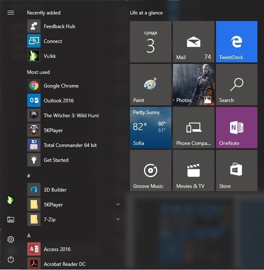Open File Explorer icon in left rail
The height and width of the screenshot is (270, 264).
(x=11, y=220)
